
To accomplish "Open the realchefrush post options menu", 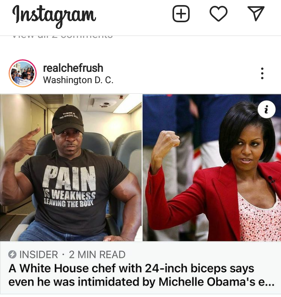I will pyautogui.click(x=262, y=73).
